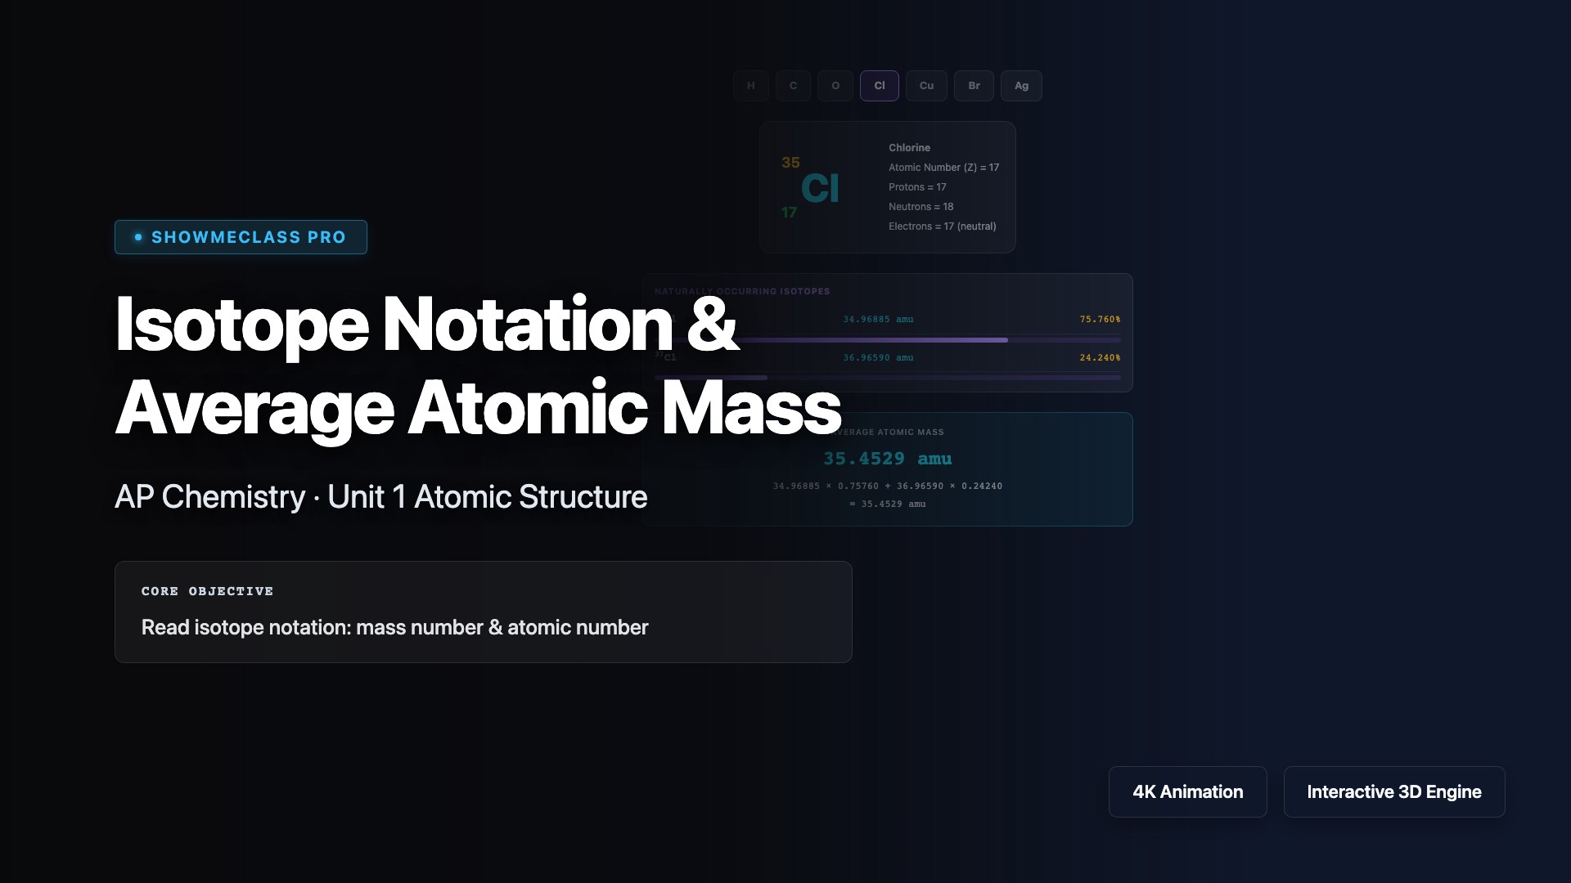Select the Cu element tab
The width and height of the screenshot is (1571, 883).
pos(926,86)
